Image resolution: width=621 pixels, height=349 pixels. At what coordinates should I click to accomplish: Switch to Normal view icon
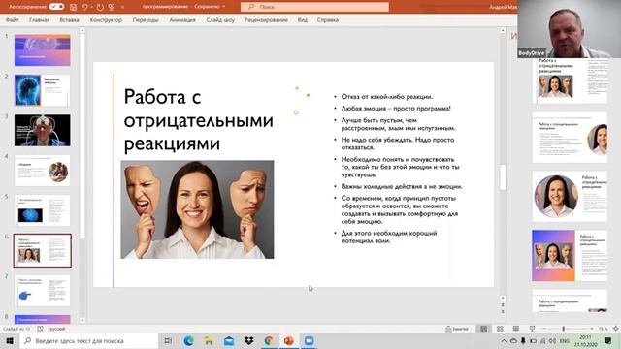coord(484,329)
